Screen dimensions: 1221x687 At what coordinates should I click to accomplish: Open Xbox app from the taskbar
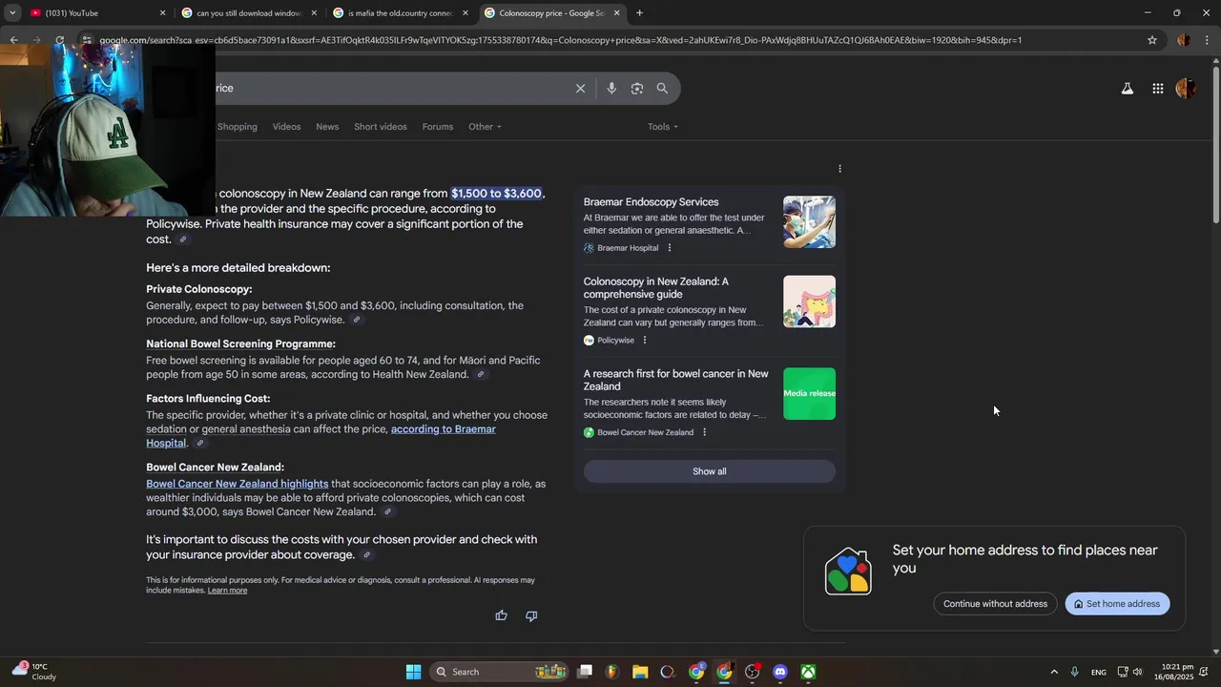click(808, 672)
